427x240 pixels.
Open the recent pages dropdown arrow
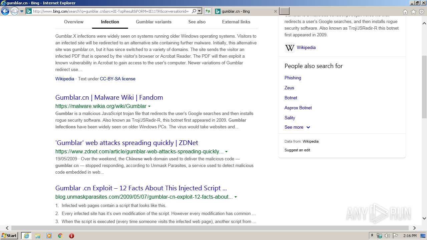pyautogui.click(x=22, y=11)
